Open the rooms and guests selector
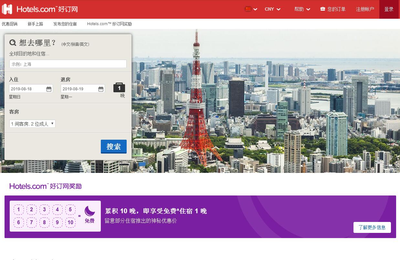Viewport: 400px width, 260px height. pyautogui.click(x=32, y=124)
